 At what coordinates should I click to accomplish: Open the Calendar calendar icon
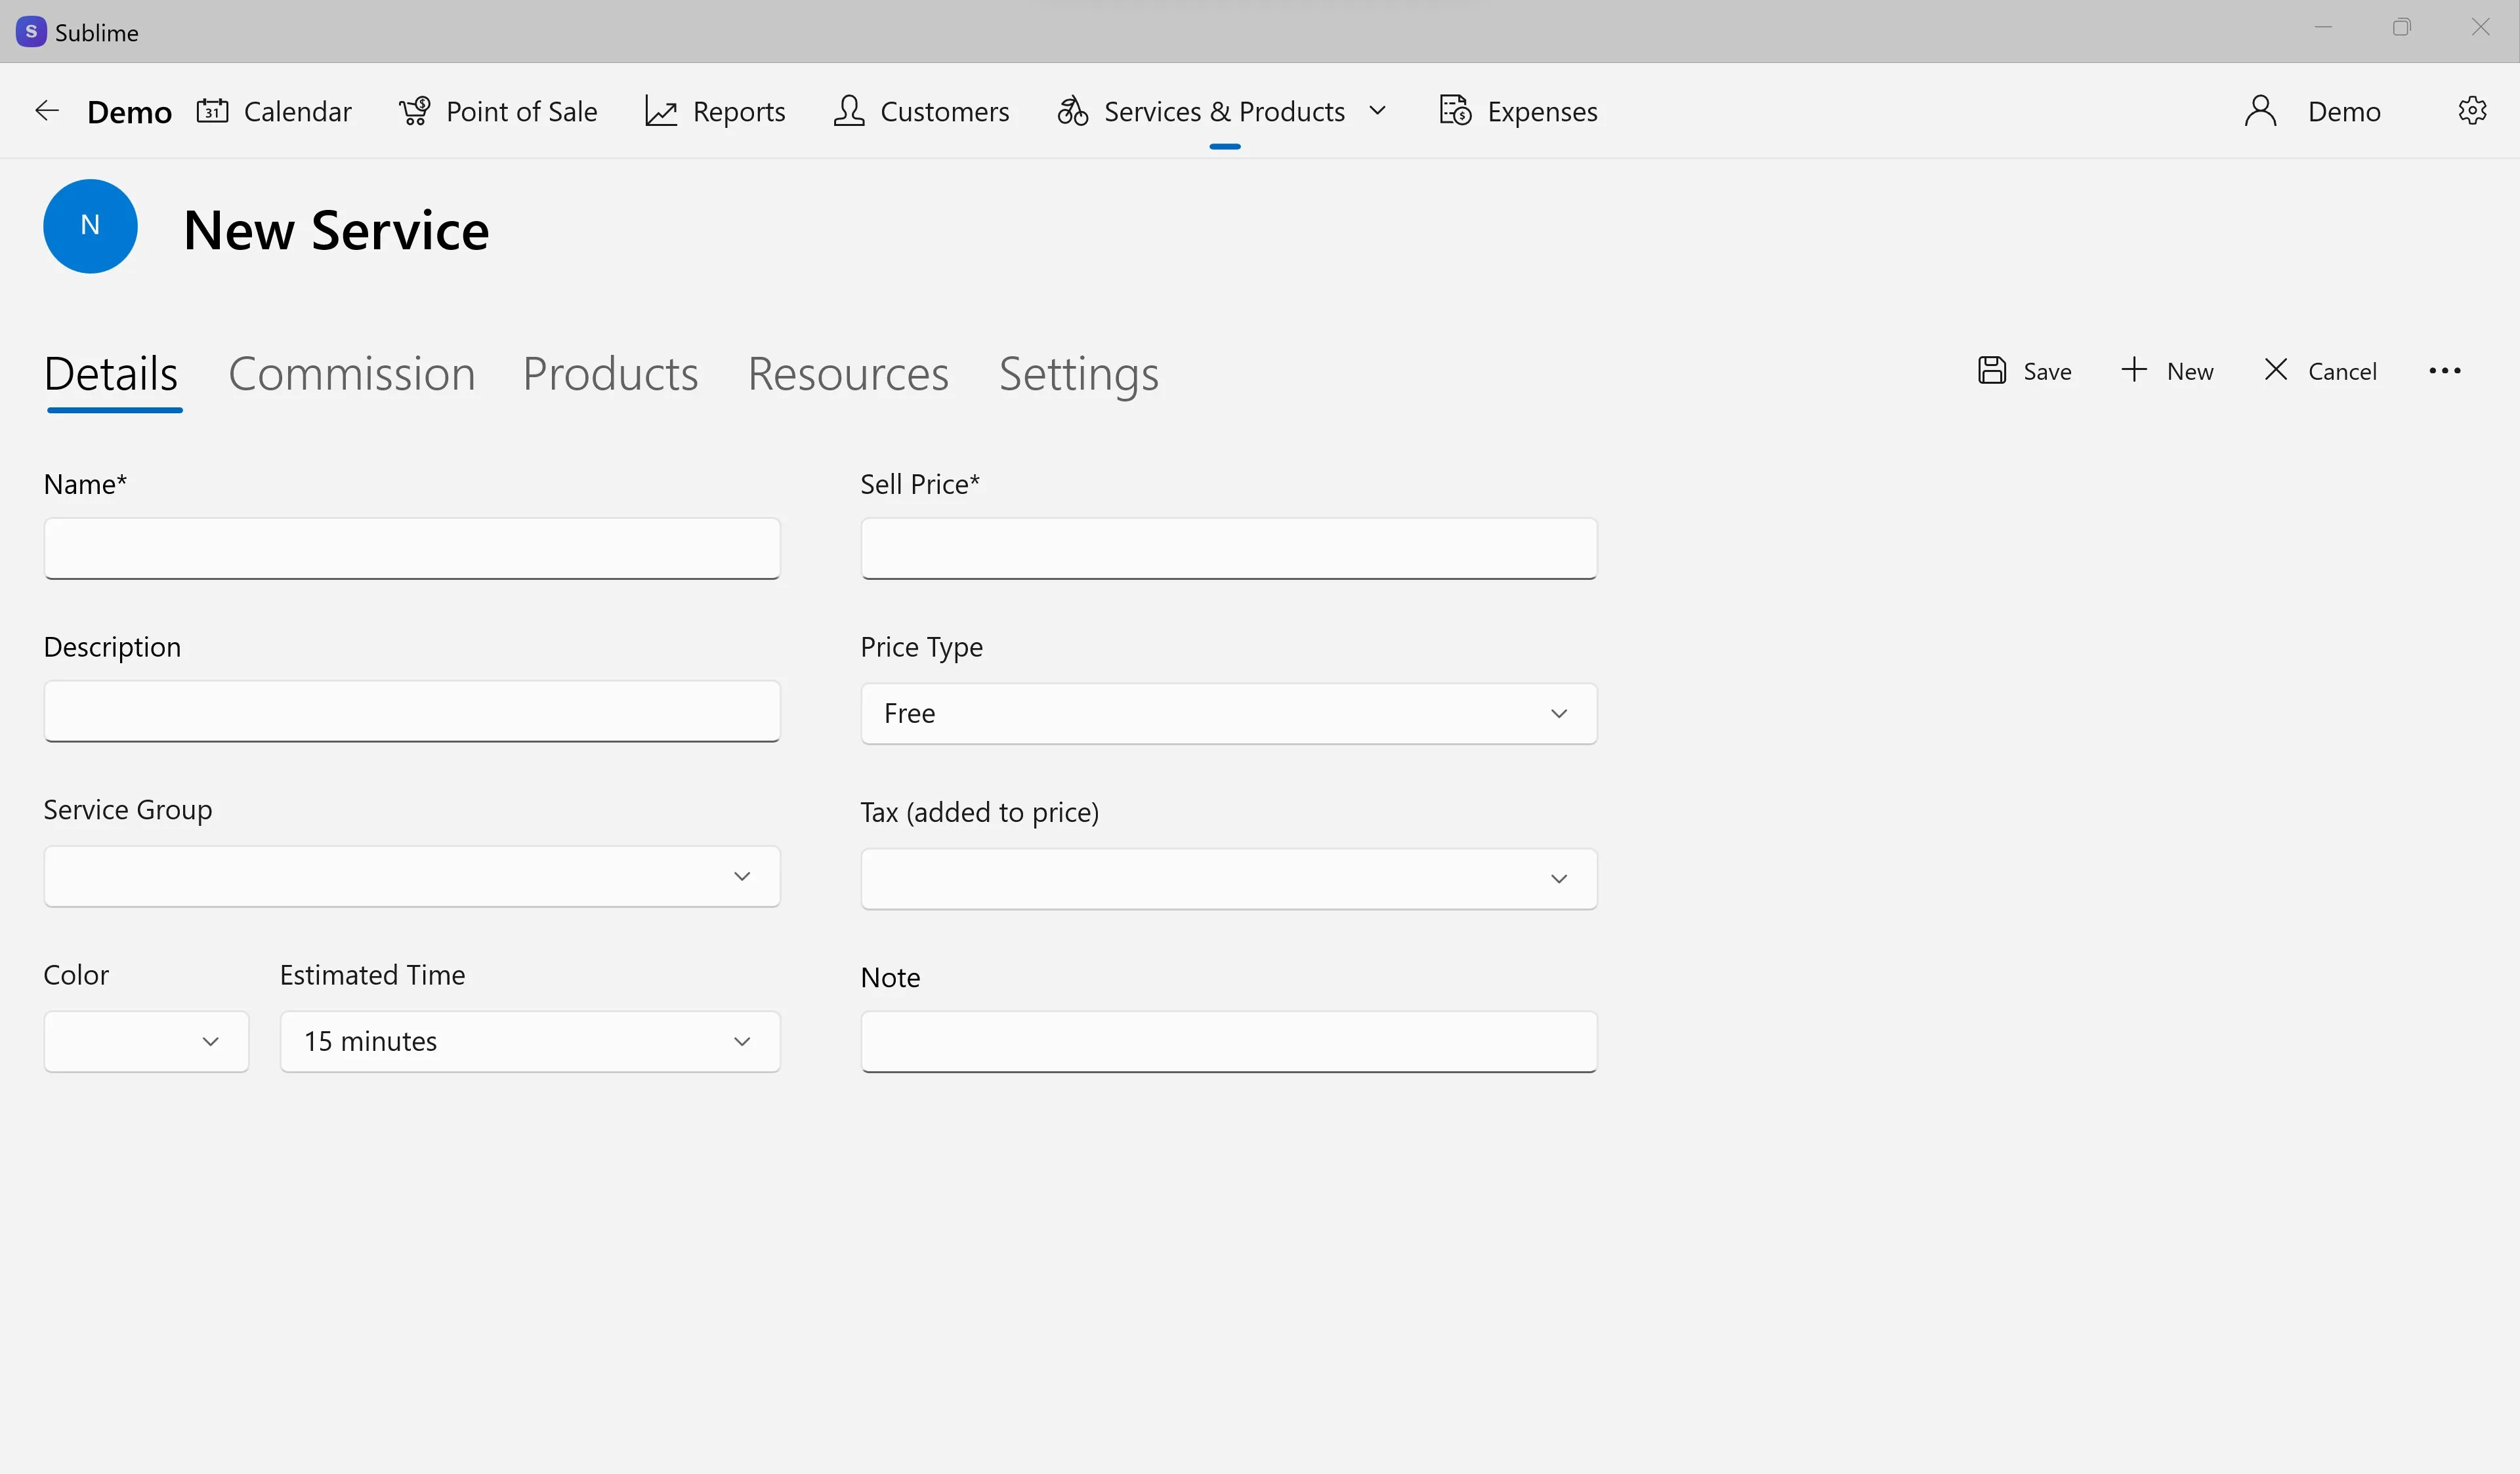212,111
